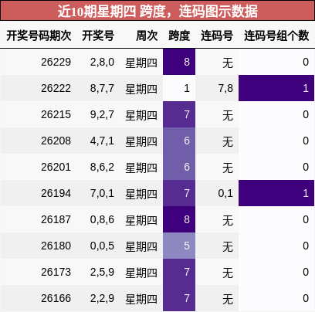Select the "连码号" column header
The image size is (315, 312).
pyautogui.click(x=217, y=36)
